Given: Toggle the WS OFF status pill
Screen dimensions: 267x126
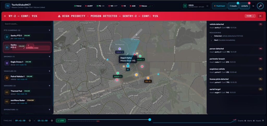Looking at the screenshot, I should coord(113,6).
